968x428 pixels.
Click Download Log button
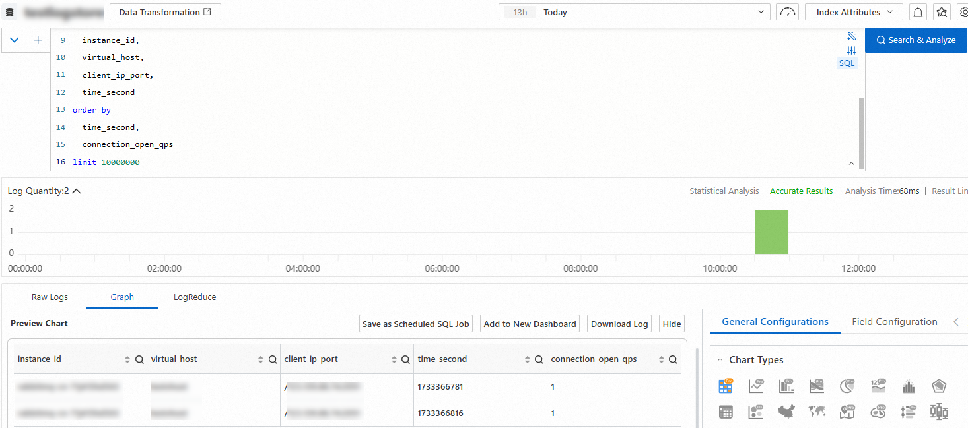(x=619, y=324)
